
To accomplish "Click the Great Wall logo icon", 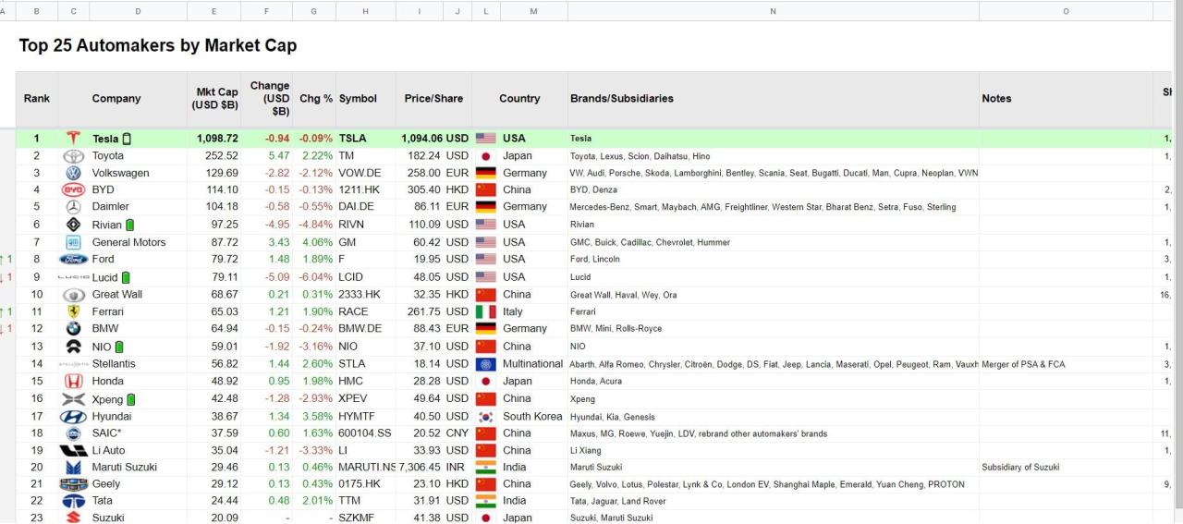I will click(74, 295).
